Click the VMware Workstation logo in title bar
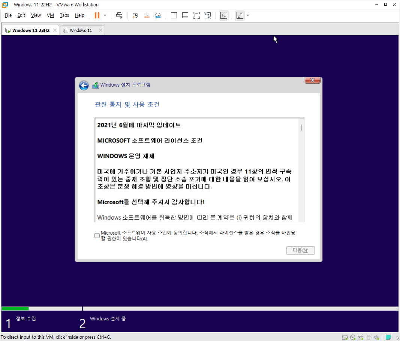The height and width of the screenshot is (341, 400). [5, 4]
